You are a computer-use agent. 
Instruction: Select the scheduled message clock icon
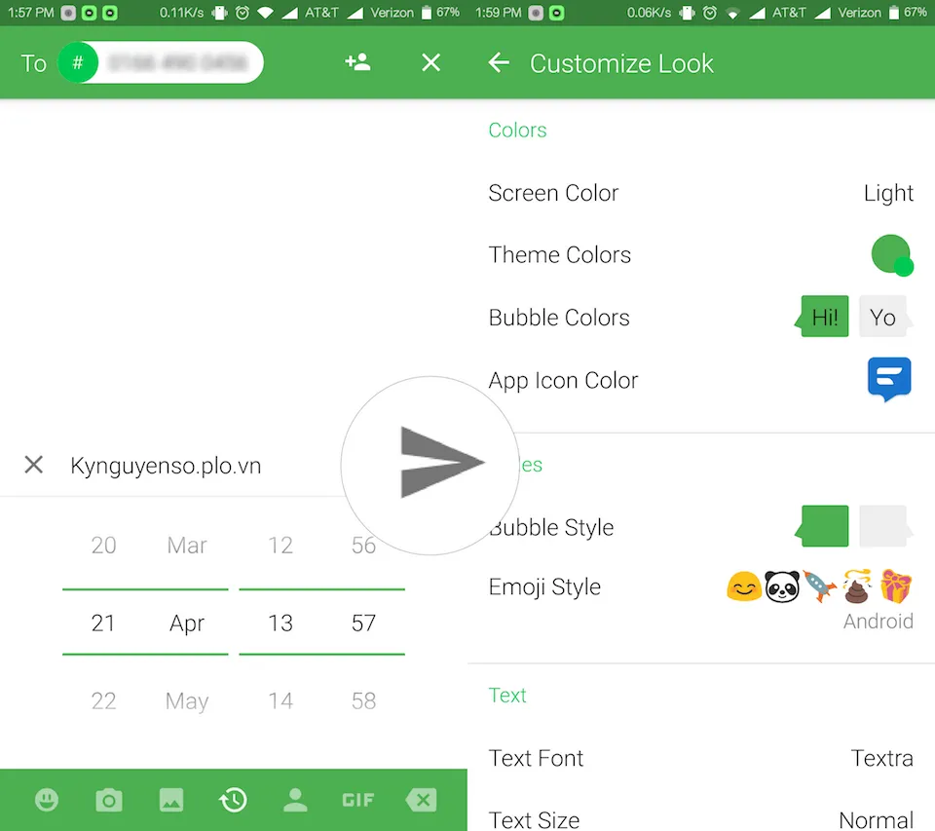click(x=233, y=800)
